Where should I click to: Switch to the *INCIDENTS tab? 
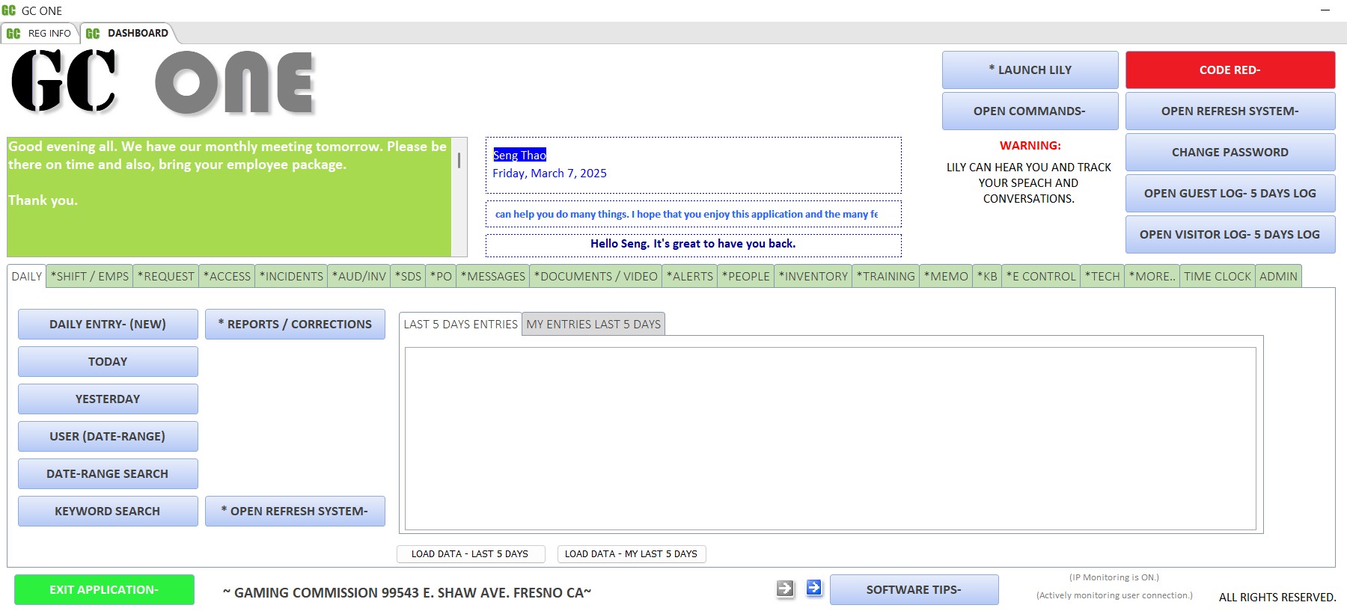pos(291,277)
